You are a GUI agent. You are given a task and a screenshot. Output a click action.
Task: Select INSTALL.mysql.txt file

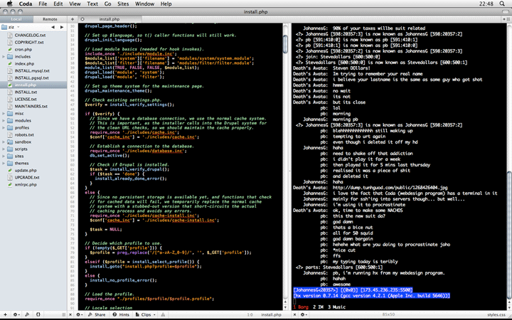point(33,70)
